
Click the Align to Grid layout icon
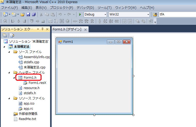[5, 21]
